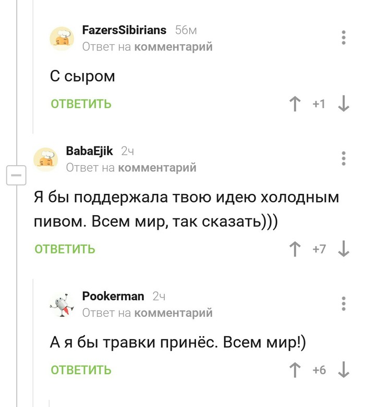Downvote BabaEjik's cold beer comment
Image resolution: width=365 pixels, height=407 pixels.
[343, 249]
